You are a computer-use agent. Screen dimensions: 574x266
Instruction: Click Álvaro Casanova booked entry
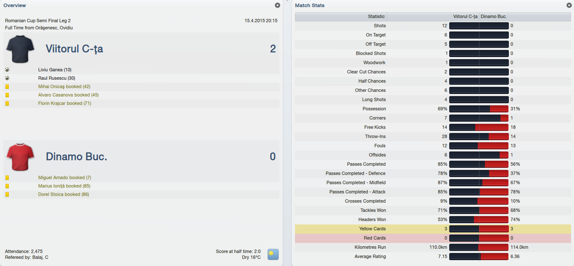point(68,95)
